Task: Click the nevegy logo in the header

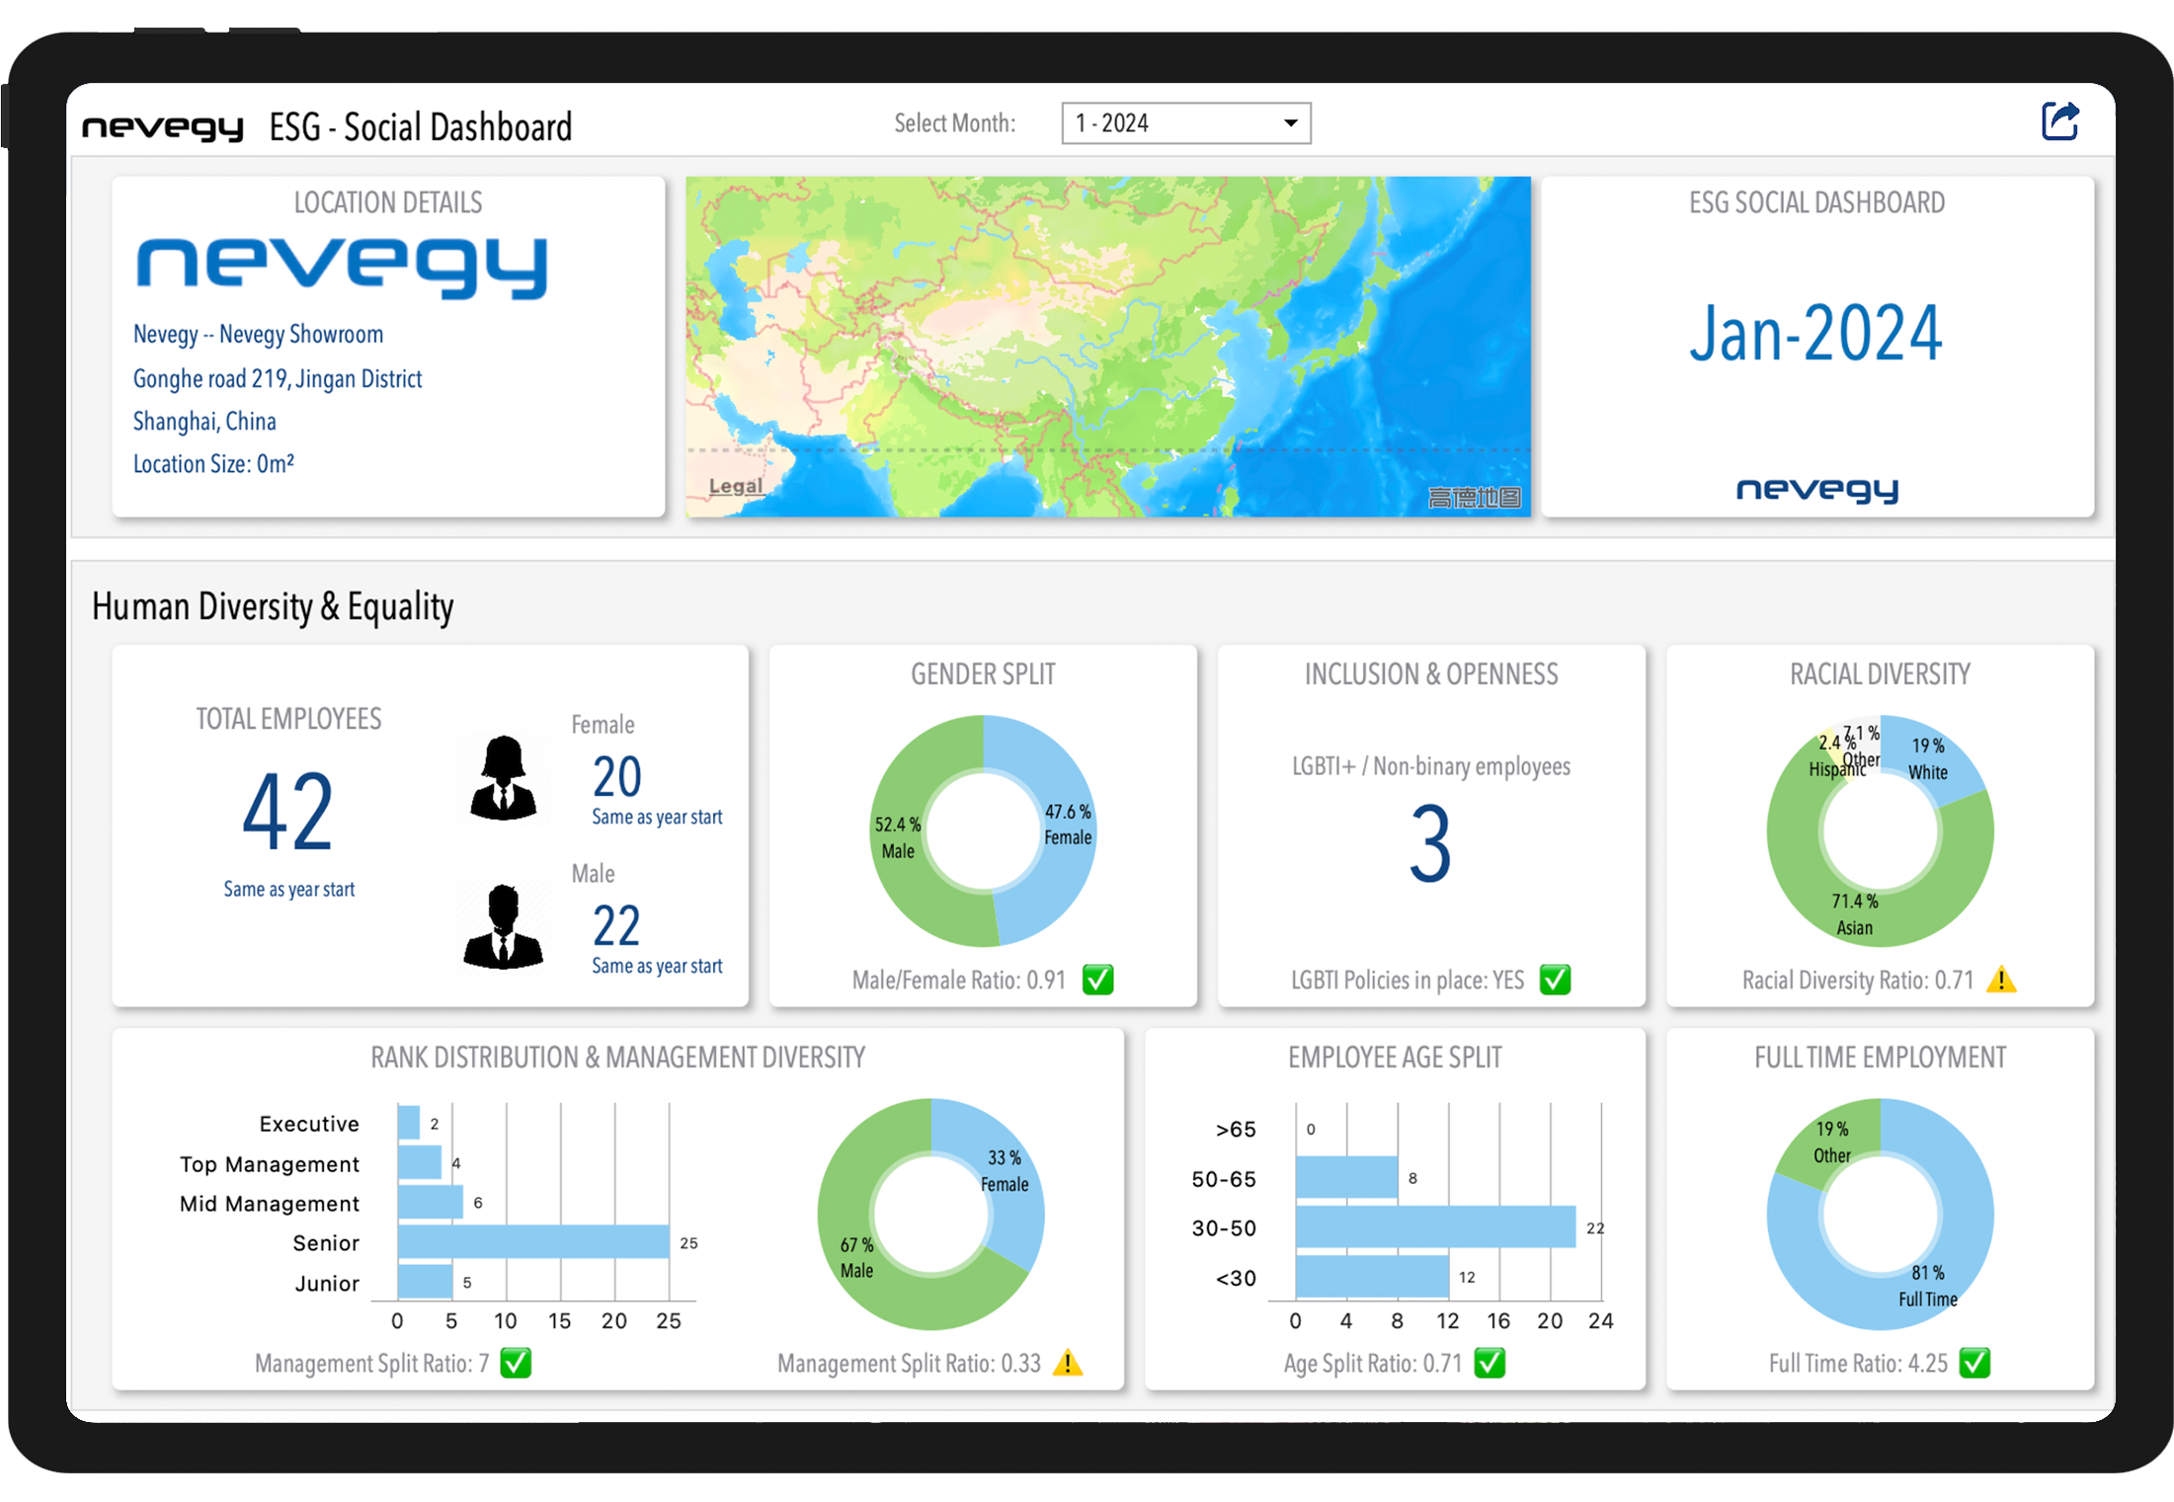Action: click(163, 126)
